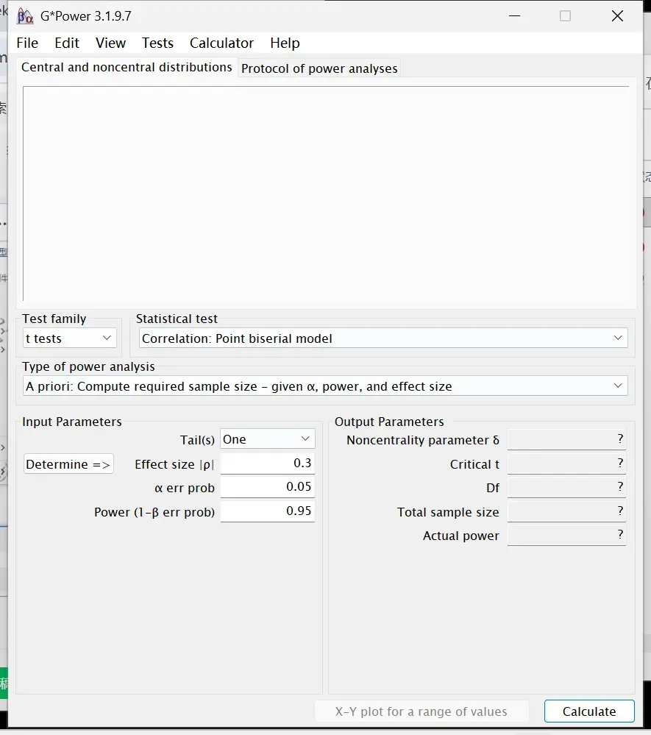Viewport: 651px width, 735px height.
Task: Open the Edit menu
Action: pos(66,43)
